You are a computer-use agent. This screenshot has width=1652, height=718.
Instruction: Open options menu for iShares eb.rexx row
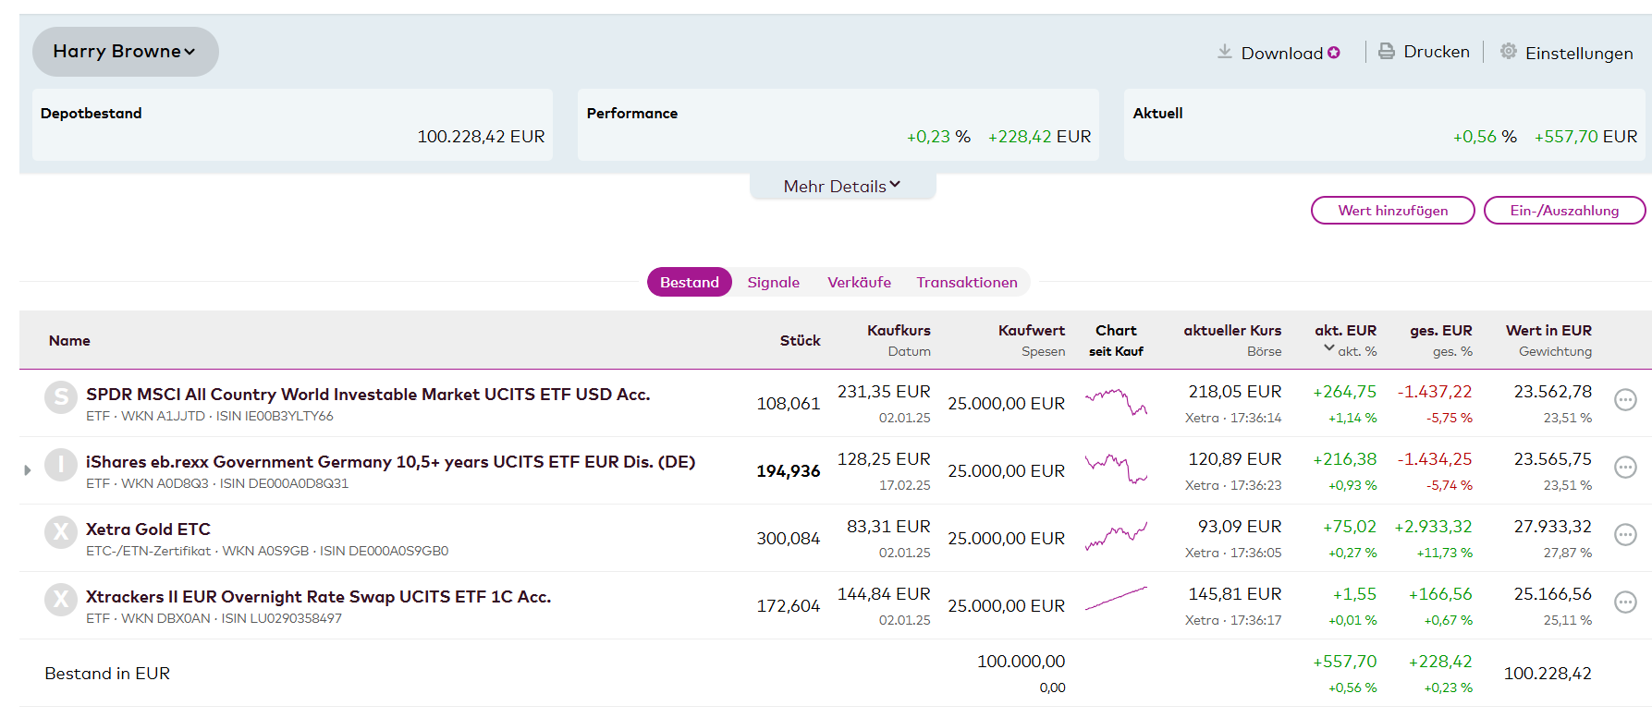click(x=1624, y=468)
